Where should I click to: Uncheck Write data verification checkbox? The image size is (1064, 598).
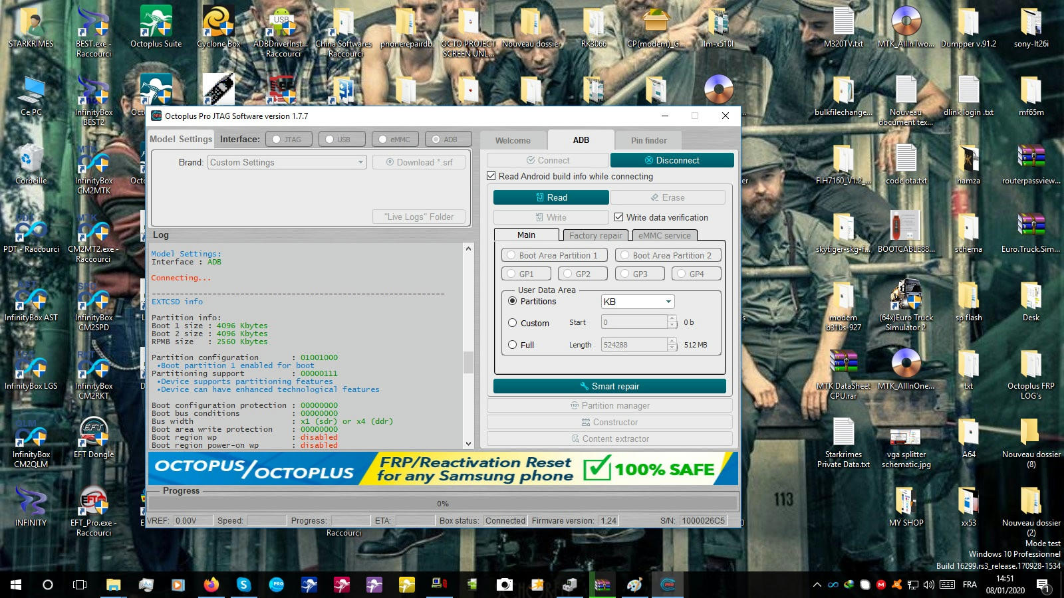coord(619,217)
